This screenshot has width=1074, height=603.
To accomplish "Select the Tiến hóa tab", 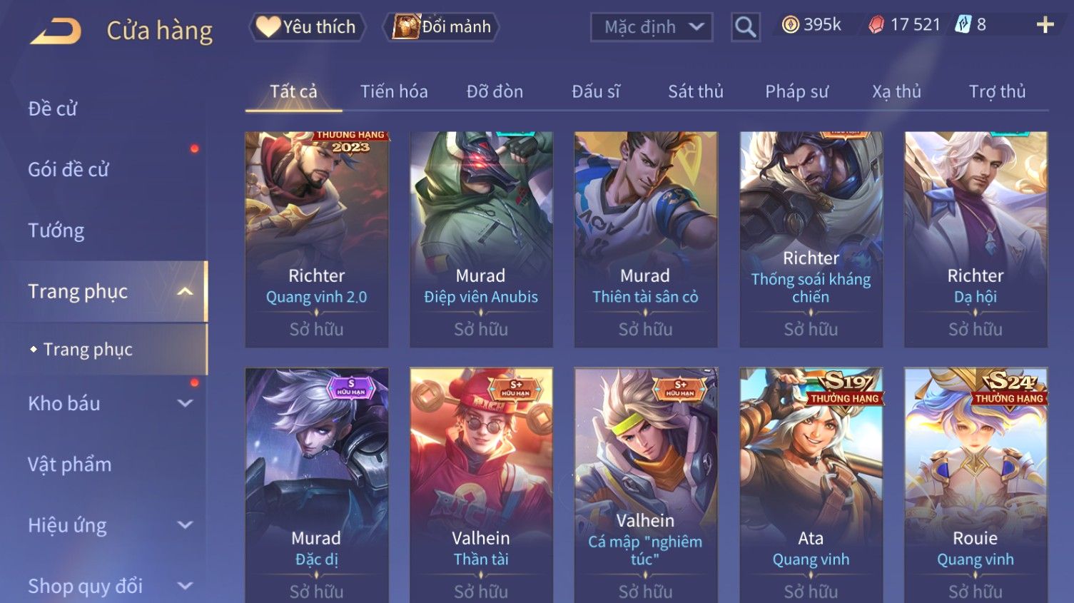I will click(394, 91).
